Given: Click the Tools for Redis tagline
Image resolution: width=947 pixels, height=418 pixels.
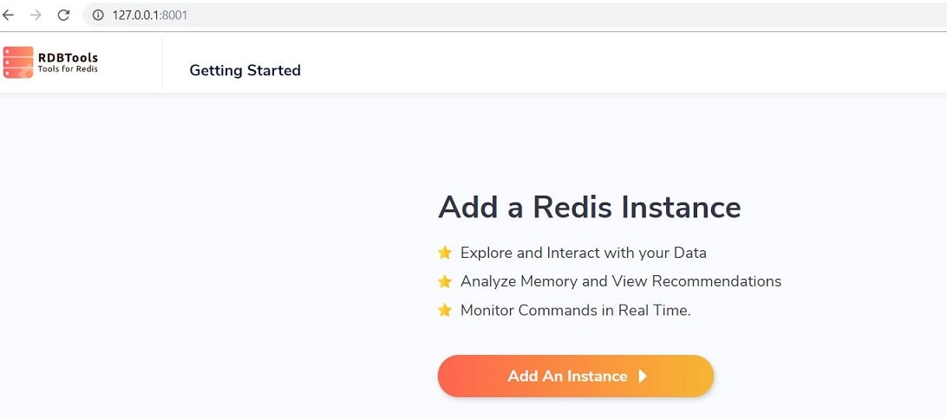Looking at the screenshot, I should (68, 69).
